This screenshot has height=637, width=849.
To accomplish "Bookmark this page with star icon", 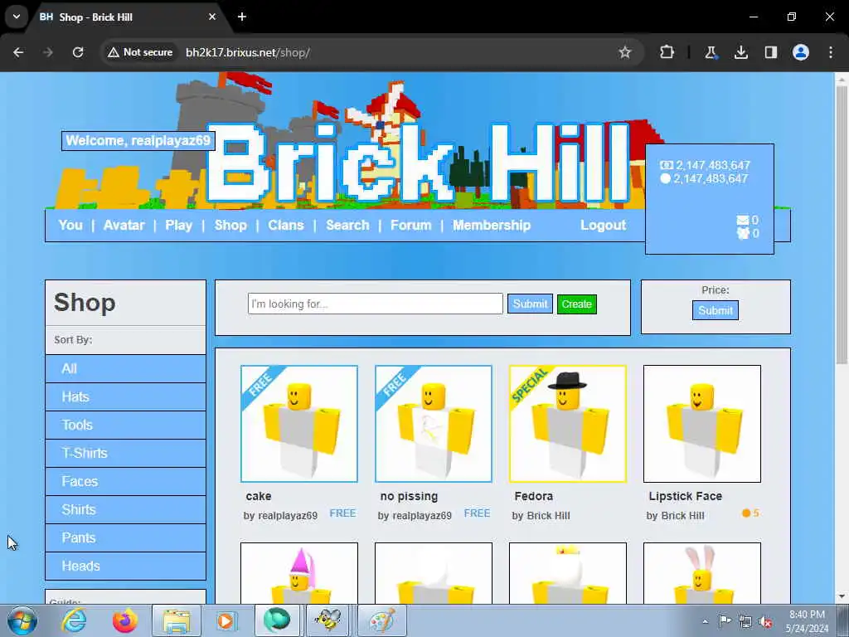I will (x=625, y=52).
